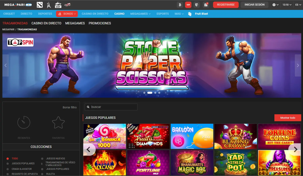303x176 pixels.
Task: Open ESPORTS in the blue menu
Action: click(x=162, y=14)
